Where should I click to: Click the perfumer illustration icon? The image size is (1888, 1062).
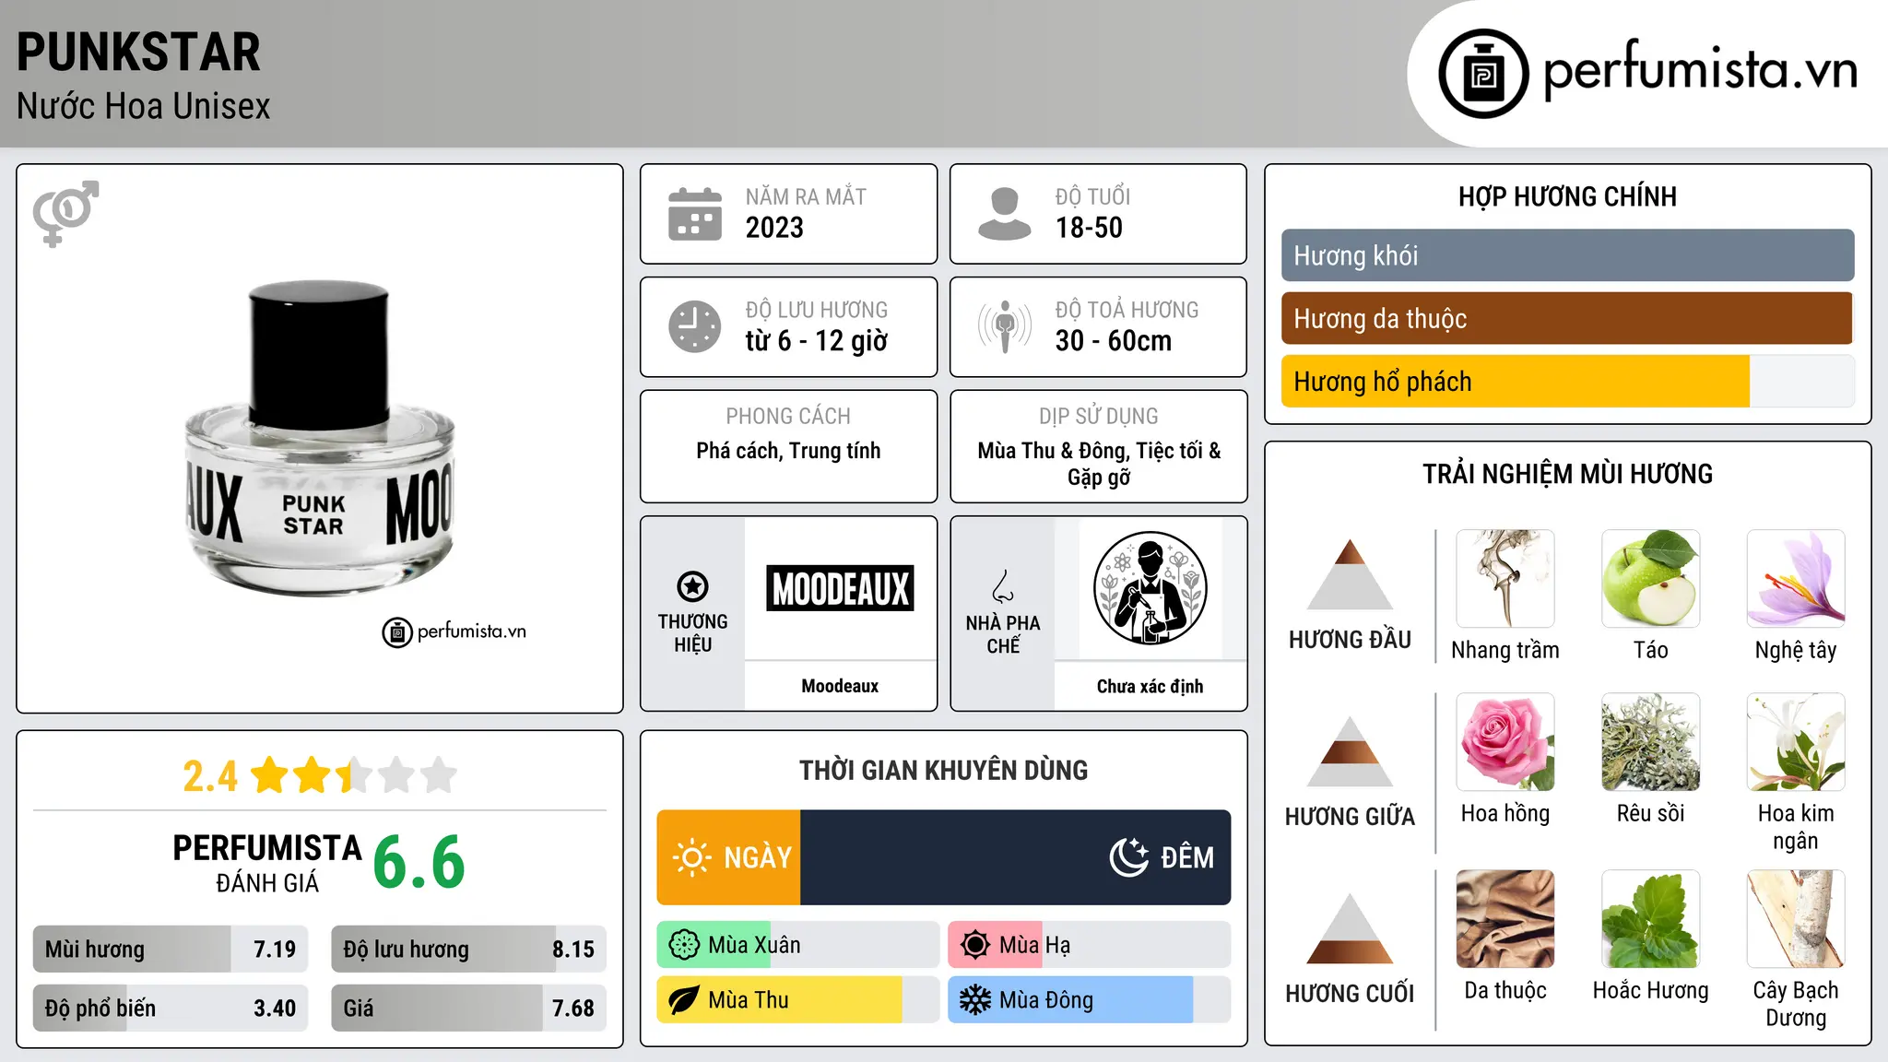click(1150, 588)
